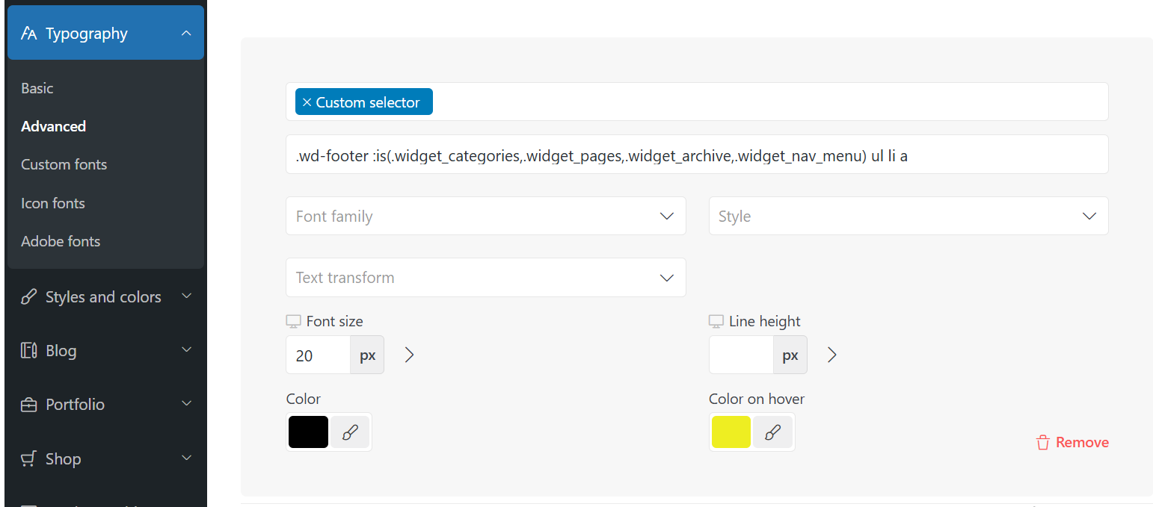Open the Color on hover brush icon

pyautogui.click(x=773, y=432)
